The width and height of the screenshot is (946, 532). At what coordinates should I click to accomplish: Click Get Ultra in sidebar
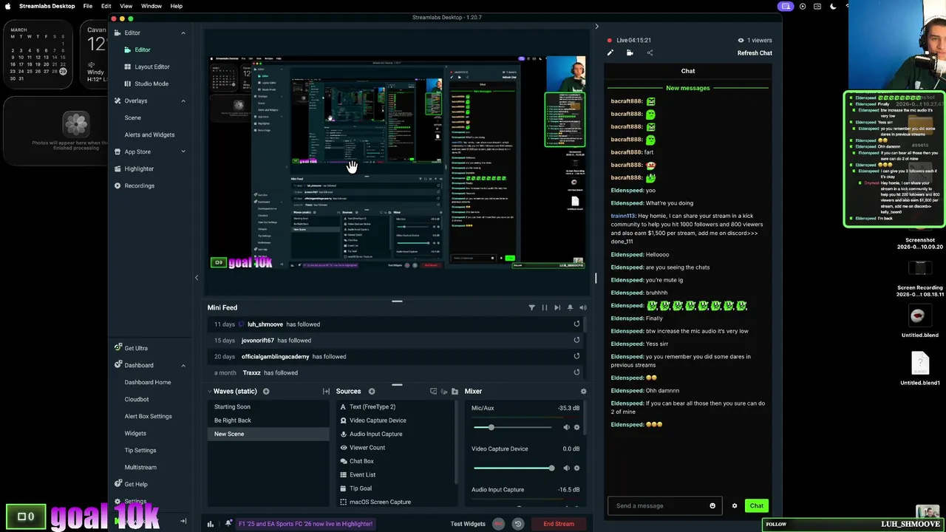click(136, 348)
